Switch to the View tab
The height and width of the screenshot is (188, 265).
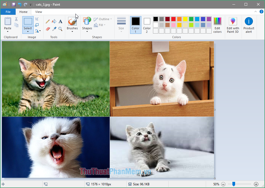(x=38, y=12)
